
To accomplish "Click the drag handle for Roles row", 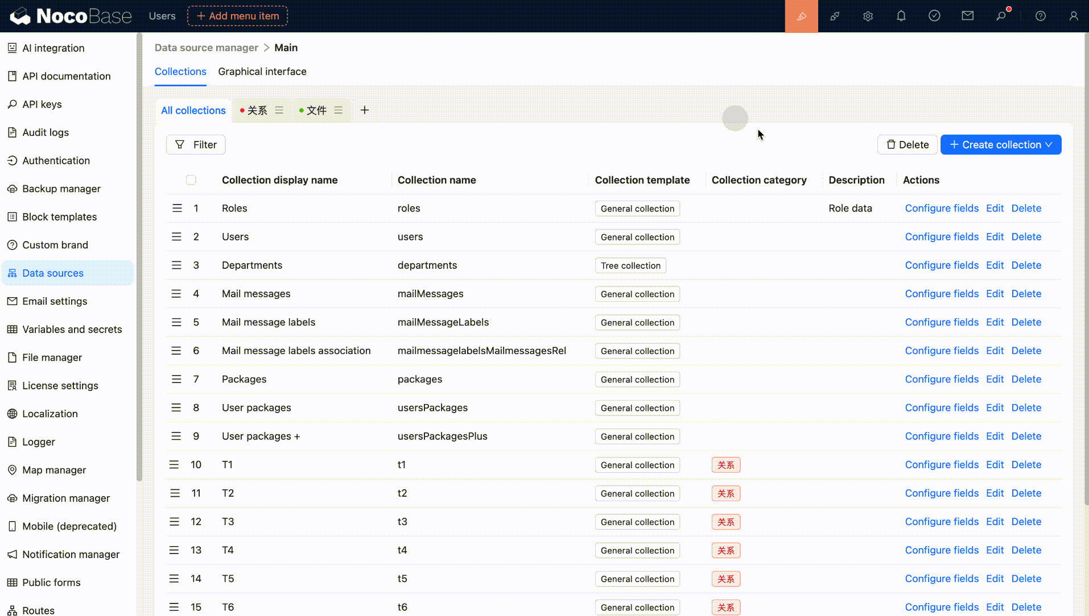I will (x=177, y=209).
